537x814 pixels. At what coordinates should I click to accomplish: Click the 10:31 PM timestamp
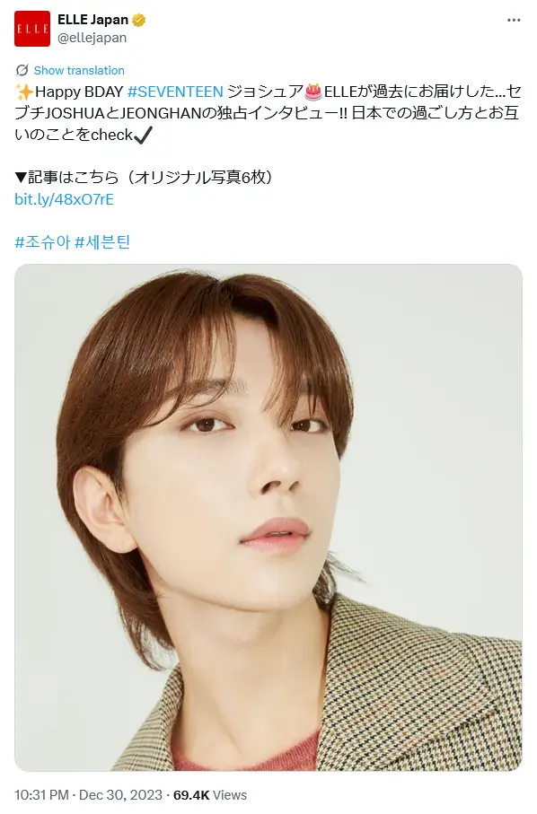click(x=41, y=795)
